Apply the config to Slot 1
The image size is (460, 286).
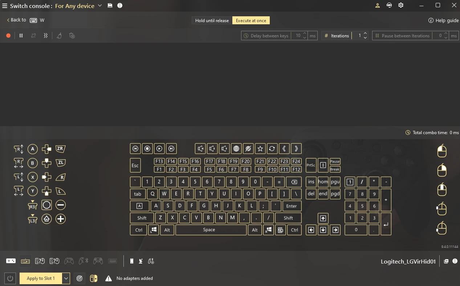click(x=41, y=278)
